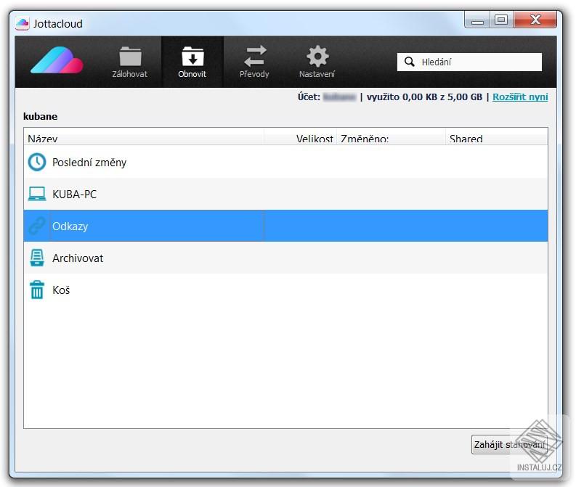Image resolution: width=576 pixels, height=487 pixels.
Task: Click the Jottacloud title bar app icon
Action: click(23, 23)
